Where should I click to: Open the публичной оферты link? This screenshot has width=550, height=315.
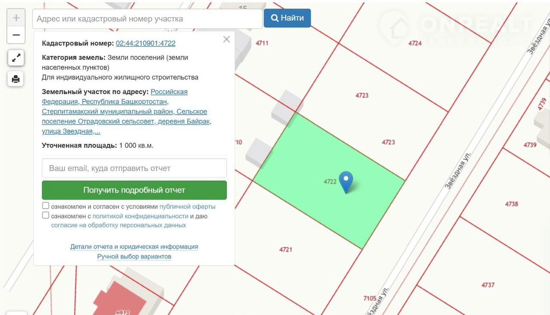click(x=187, y=206)
